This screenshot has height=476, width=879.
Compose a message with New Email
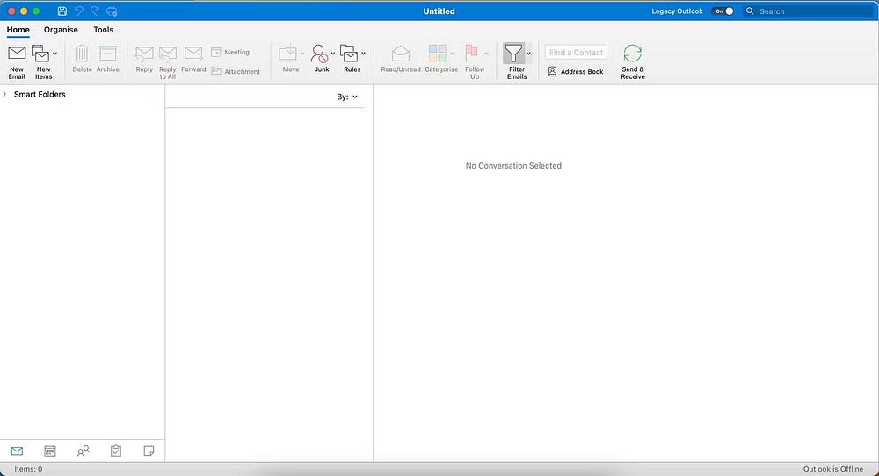[17, 61]
